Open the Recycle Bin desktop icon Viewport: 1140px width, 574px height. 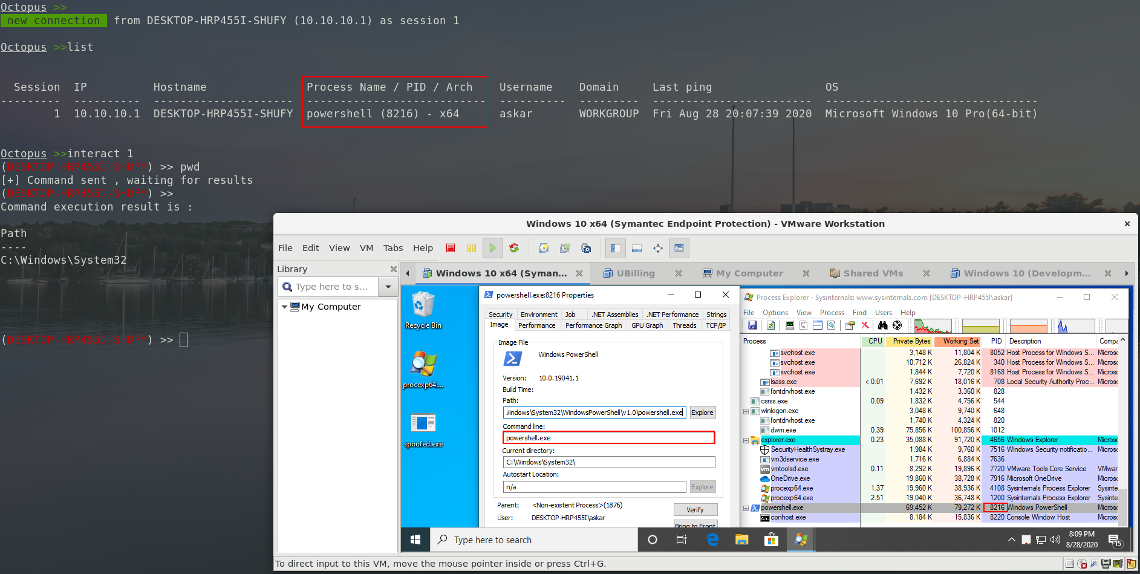(x=423, y=310)
